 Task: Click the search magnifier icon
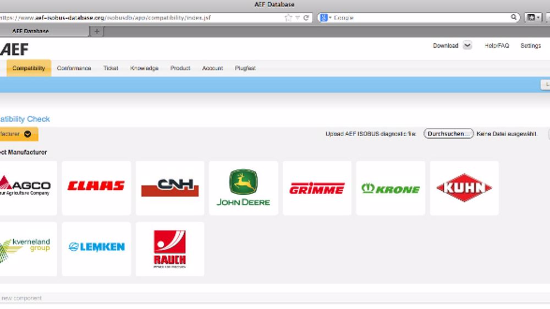pos(514,17)
